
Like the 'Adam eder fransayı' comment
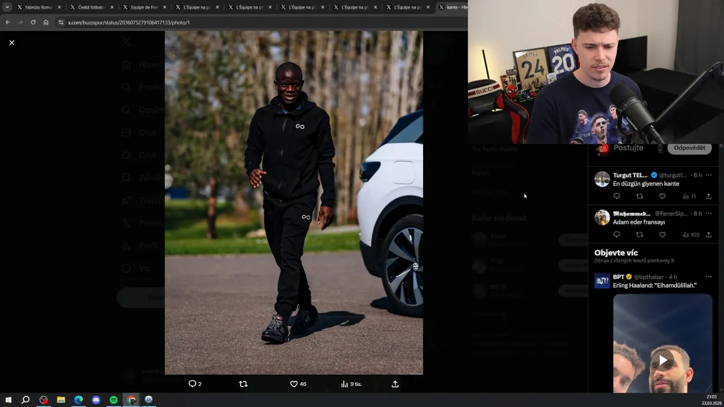662,235
